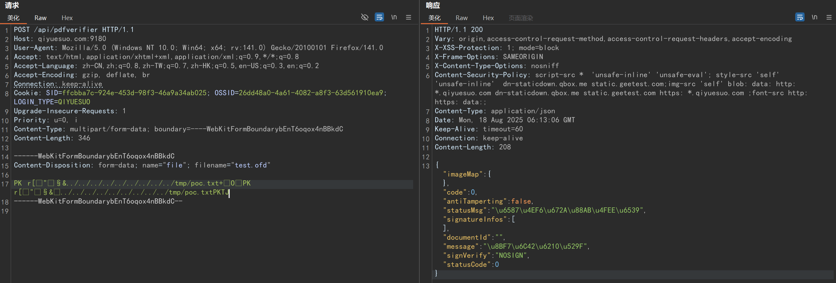Toggle the crossed-out eye icon in request panel
This screenshot has width=836, height=283.
(365, 17)
